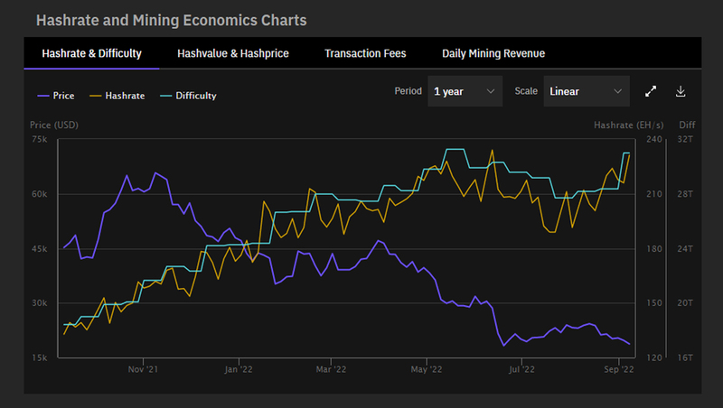Open the Hashrate & Difficulty tab
Image resolution: width=723 pixels, height=408 pixels.
(92, 53)
